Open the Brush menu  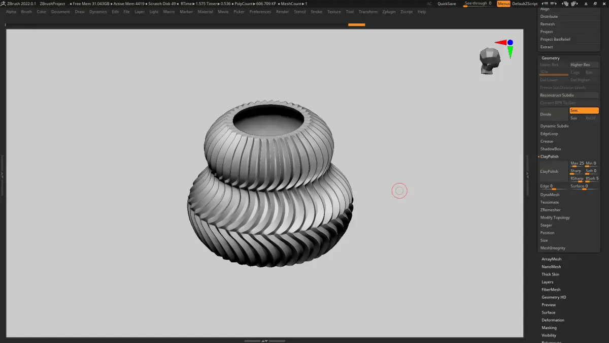pos(26,12)
